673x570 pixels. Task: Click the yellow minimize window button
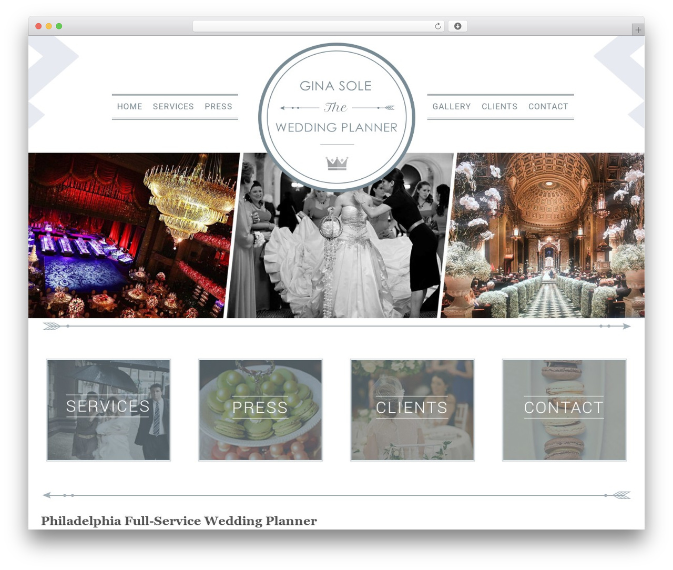49,26
